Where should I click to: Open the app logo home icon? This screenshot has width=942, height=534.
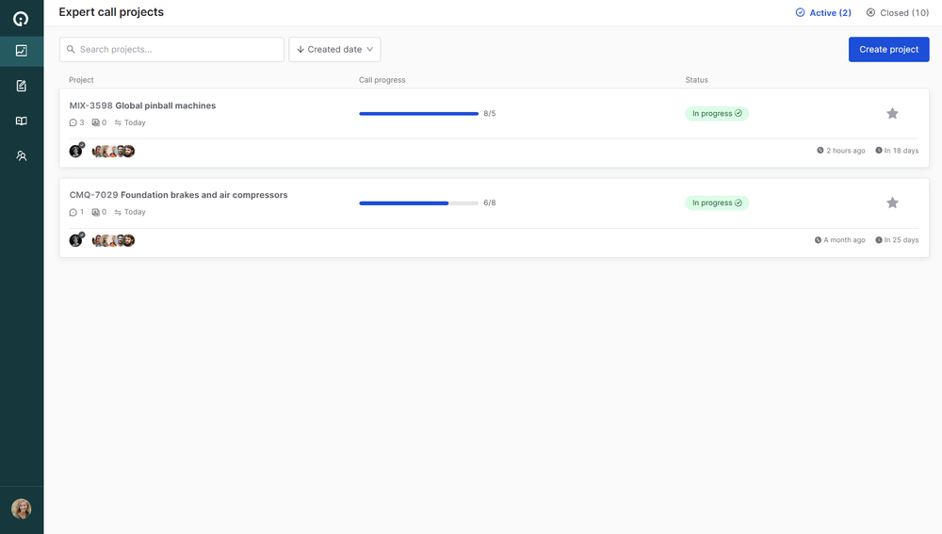(x=21, y=19)
